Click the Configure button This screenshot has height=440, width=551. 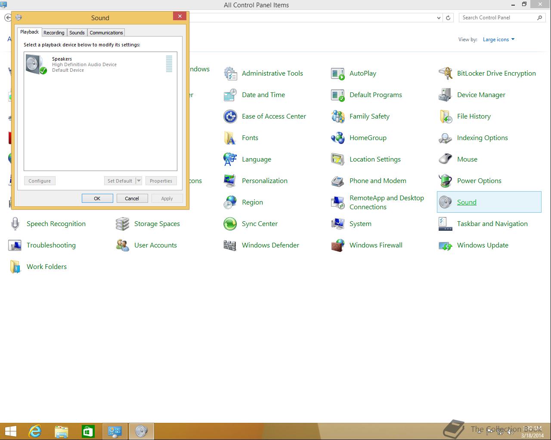coord(40,181)
